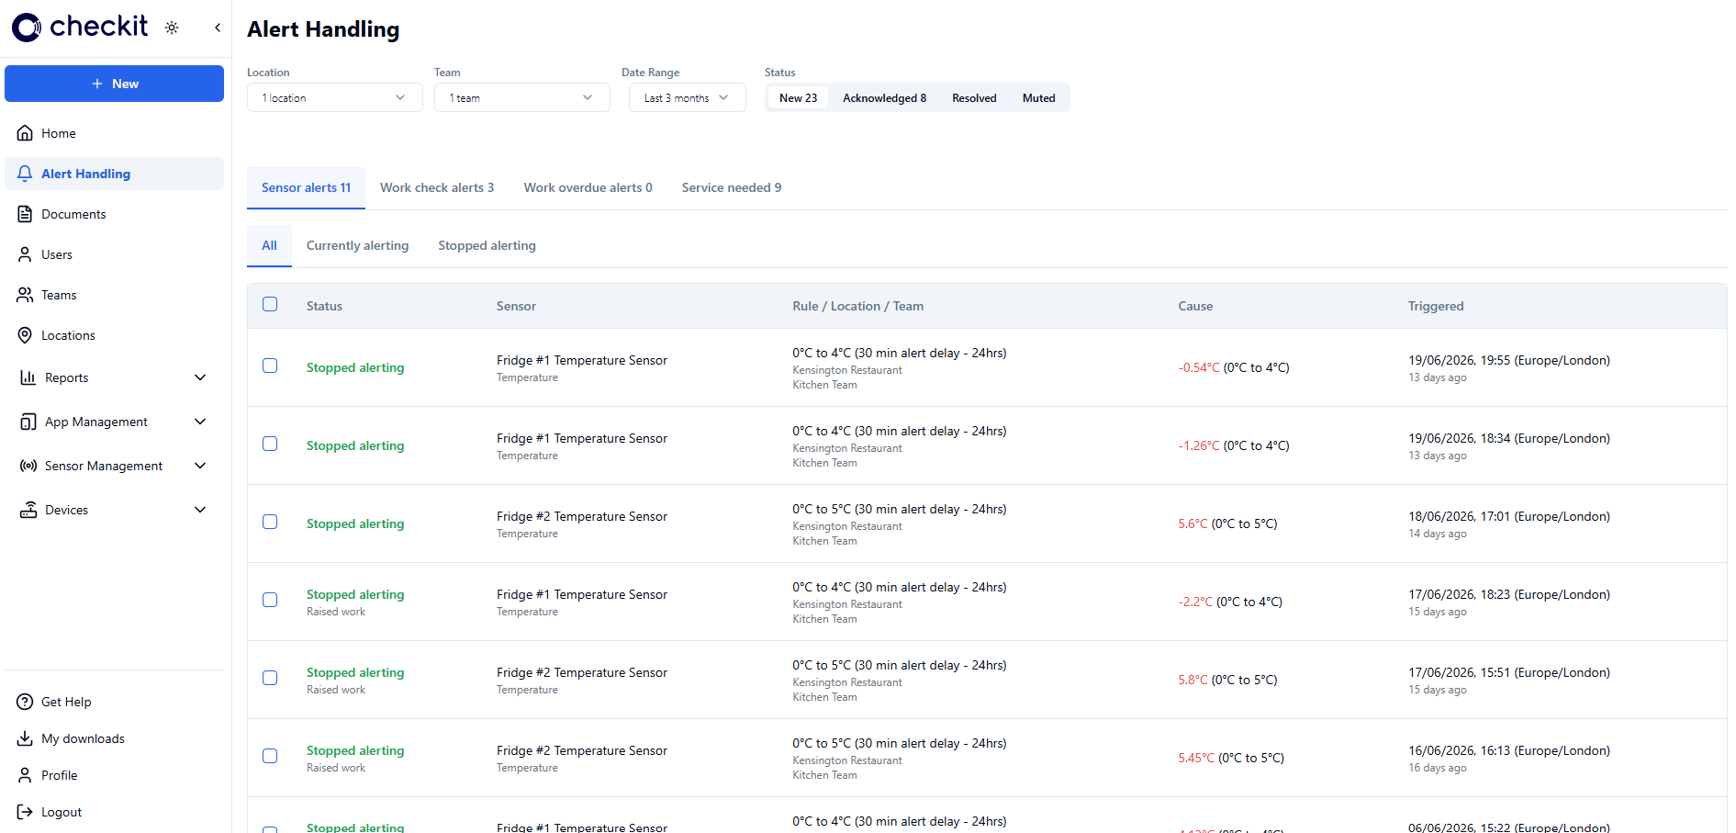
Task: Go to Locations via the pin icon
Action: (x=25, y=335)
